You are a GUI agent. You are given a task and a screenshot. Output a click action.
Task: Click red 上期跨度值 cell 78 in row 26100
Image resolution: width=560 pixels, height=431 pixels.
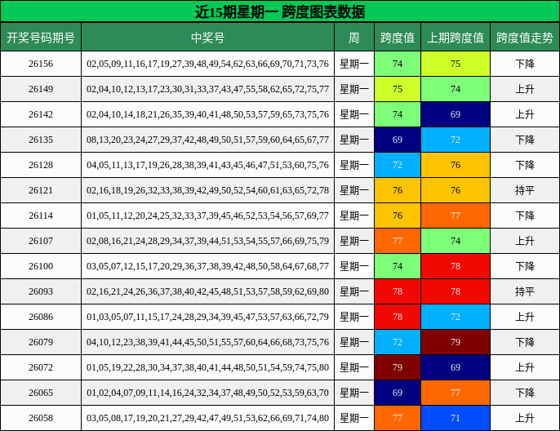(x=456, y=267)
